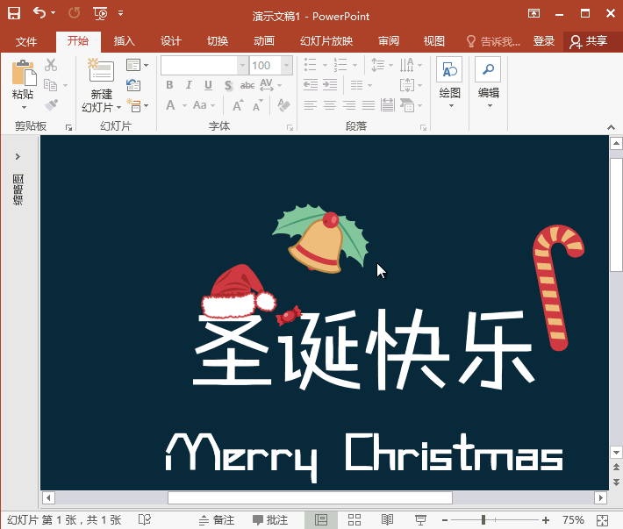Open the Insert (插入) tab
Viewport: 623px width, 529px height.
pyautogui.click(x=125, y=41)
